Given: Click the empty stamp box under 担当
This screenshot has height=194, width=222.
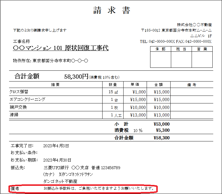Looking at the screenshot, I should (x=181, y=60).
